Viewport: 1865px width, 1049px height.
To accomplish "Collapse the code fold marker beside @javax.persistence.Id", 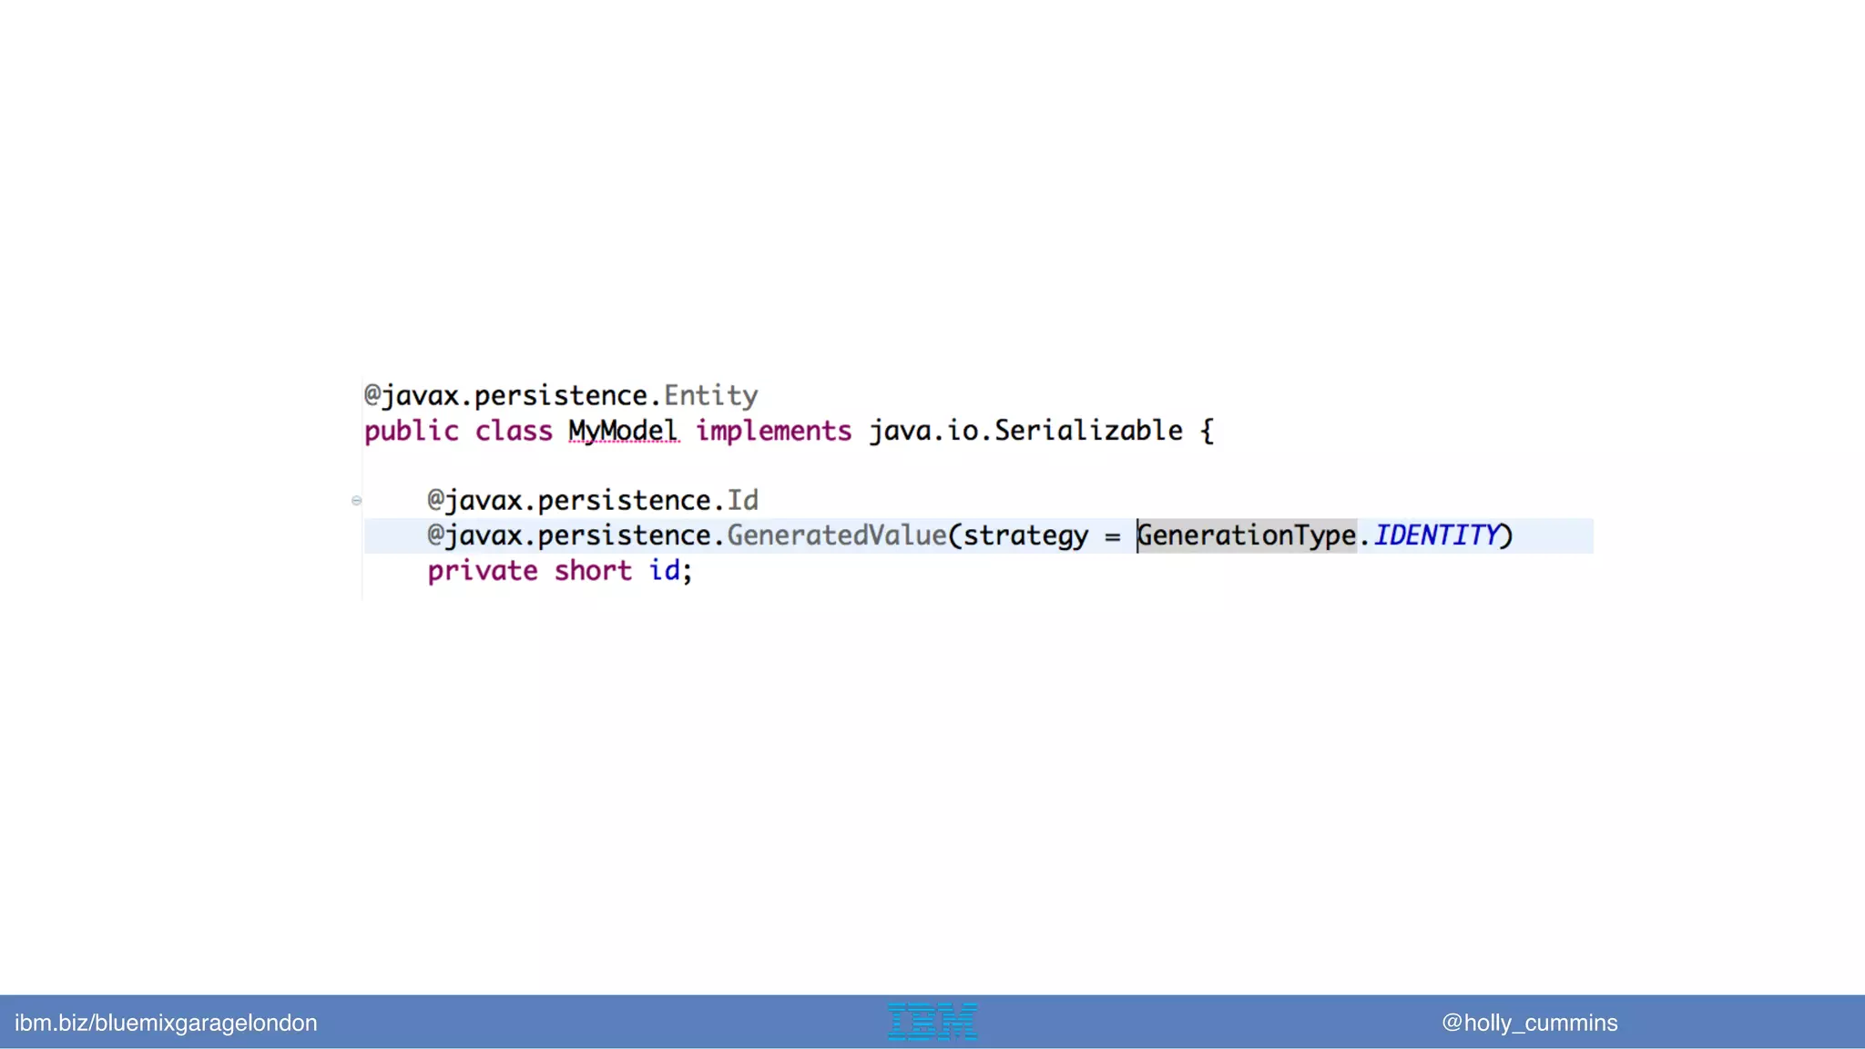I will [356, 500].
